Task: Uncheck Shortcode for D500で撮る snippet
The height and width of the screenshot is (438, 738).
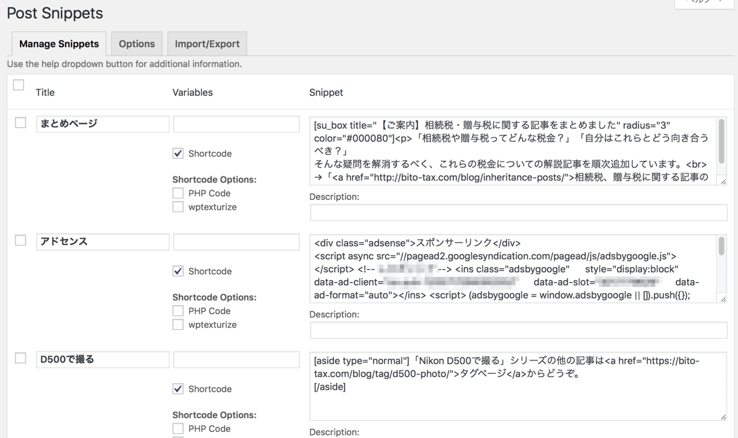Action: (178, 389)
